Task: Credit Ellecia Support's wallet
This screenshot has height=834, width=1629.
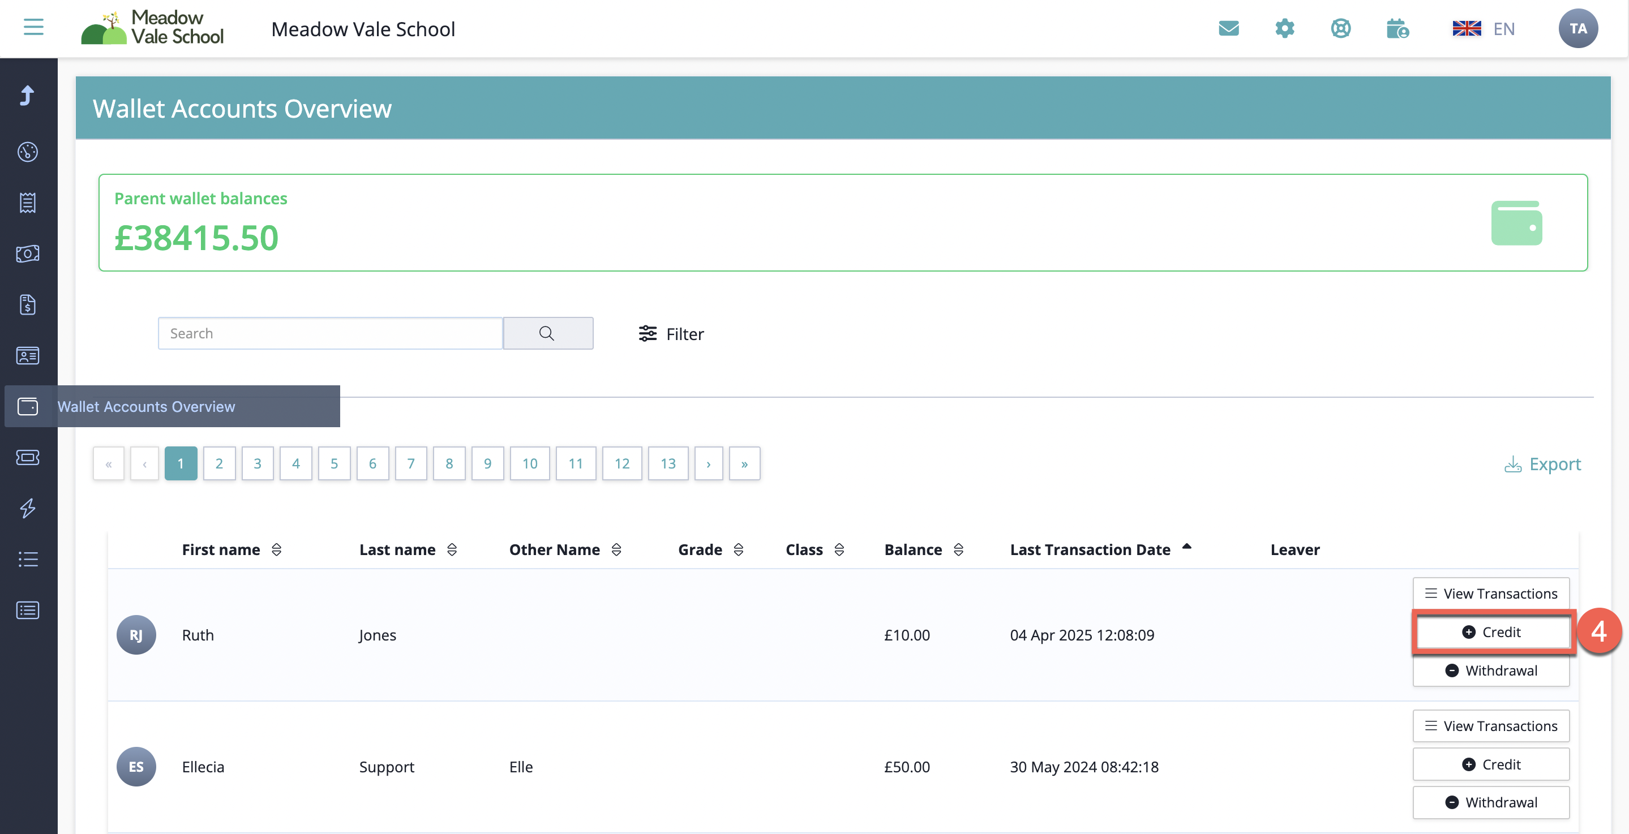Action: click(1491, 764)
